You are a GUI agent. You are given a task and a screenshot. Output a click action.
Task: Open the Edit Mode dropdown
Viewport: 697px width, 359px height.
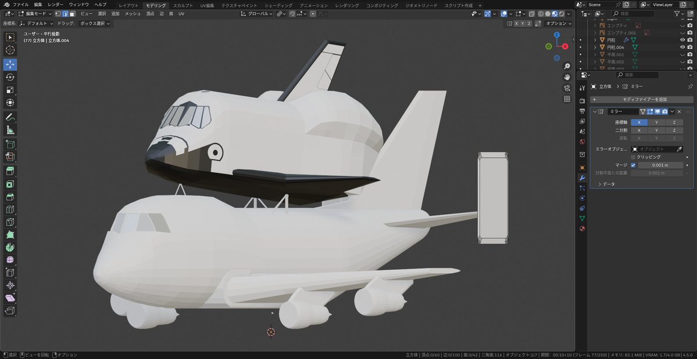(35, 14)
